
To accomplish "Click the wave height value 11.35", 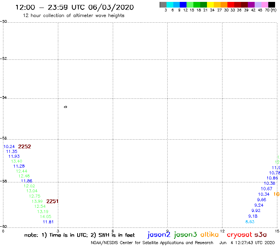I will click(12, 151).
